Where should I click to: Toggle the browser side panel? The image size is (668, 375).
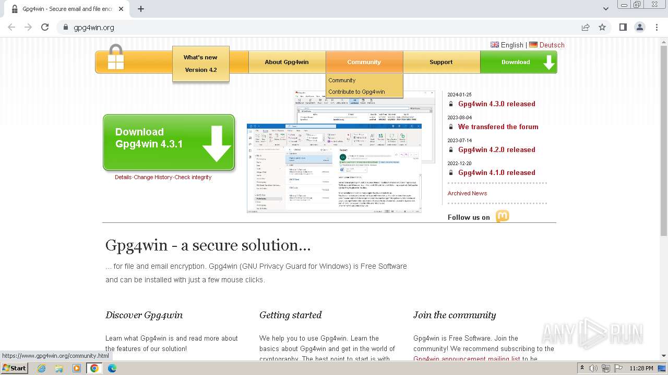[x=623, y=28]
